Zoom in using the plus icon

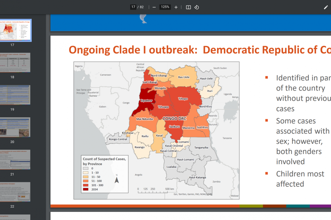(x=176, y=7)
